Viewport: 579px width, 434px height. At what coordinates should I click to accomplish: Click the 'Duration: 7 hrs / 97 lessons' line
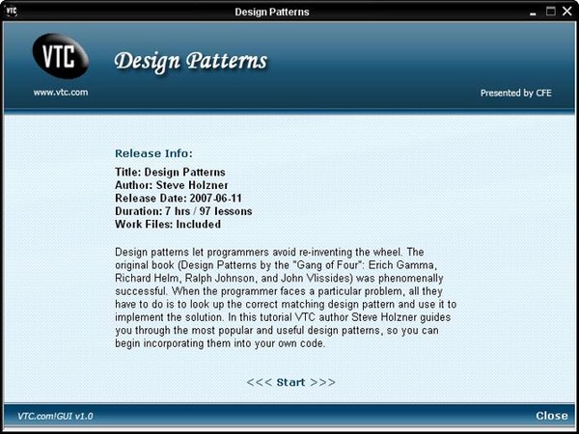183,210
